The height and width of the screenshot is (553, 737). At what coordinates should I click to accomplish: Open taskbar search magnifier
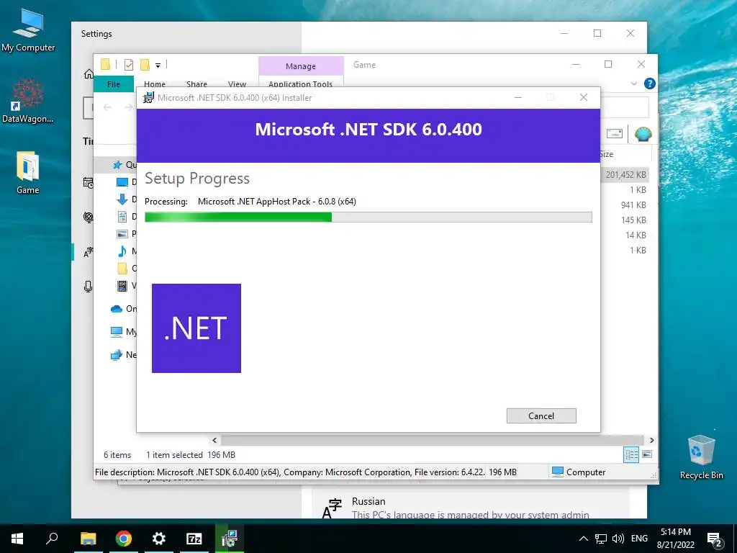click(x=52, y=539)
